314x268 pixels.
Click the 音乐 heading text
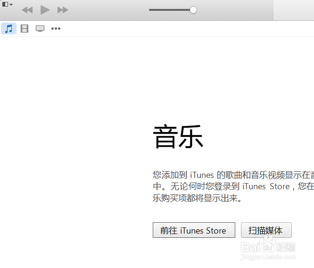[178, 136]
